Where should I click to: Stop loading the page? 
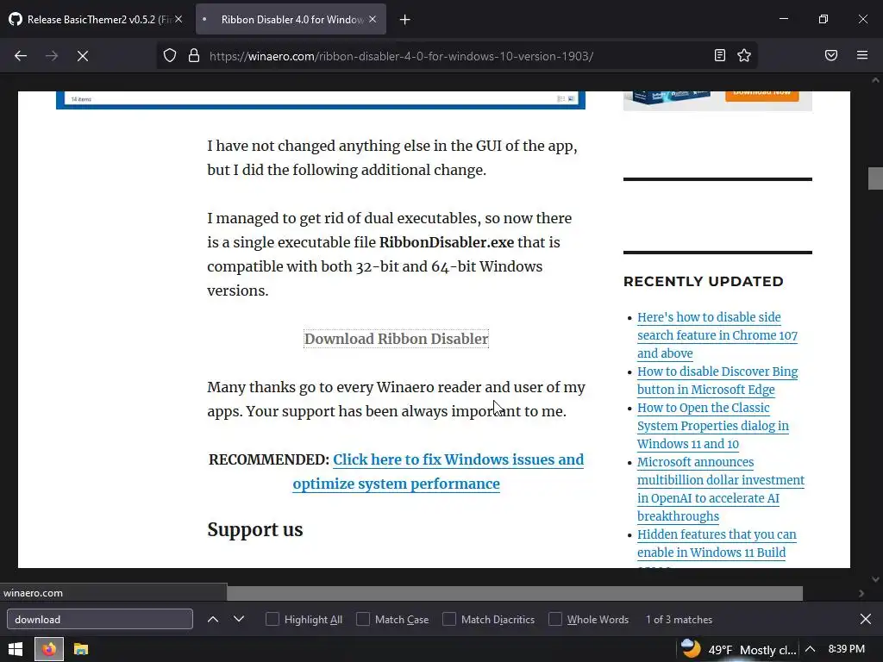[x=83, y=56]
